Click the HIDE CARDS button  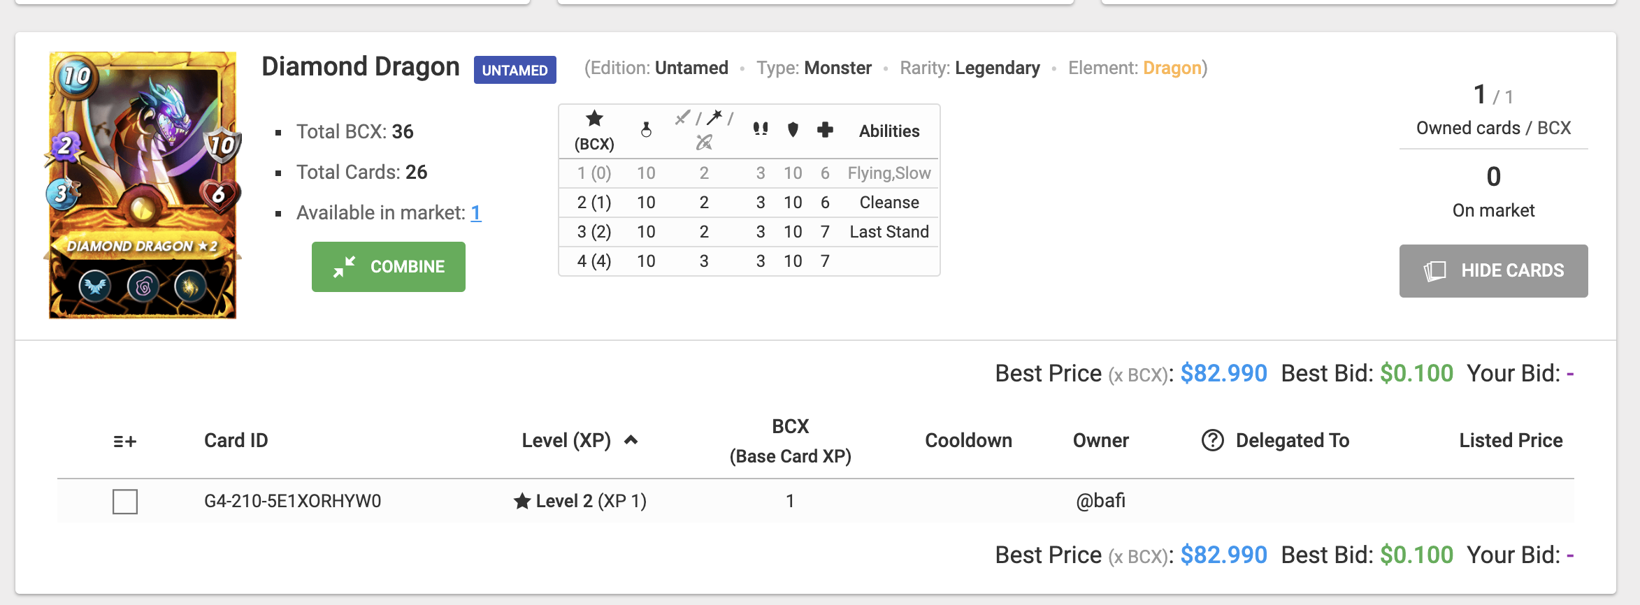pyautogui.click(x=1493, y=271)
